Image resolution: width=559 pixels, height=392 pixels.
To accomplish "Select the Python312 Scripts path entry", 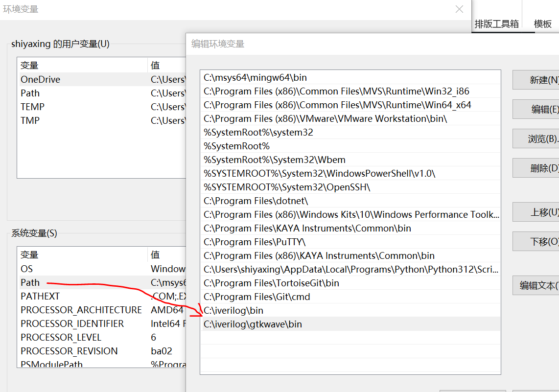I will 350,270.
